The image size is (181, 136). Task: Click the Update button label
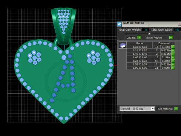pos(131,37)
